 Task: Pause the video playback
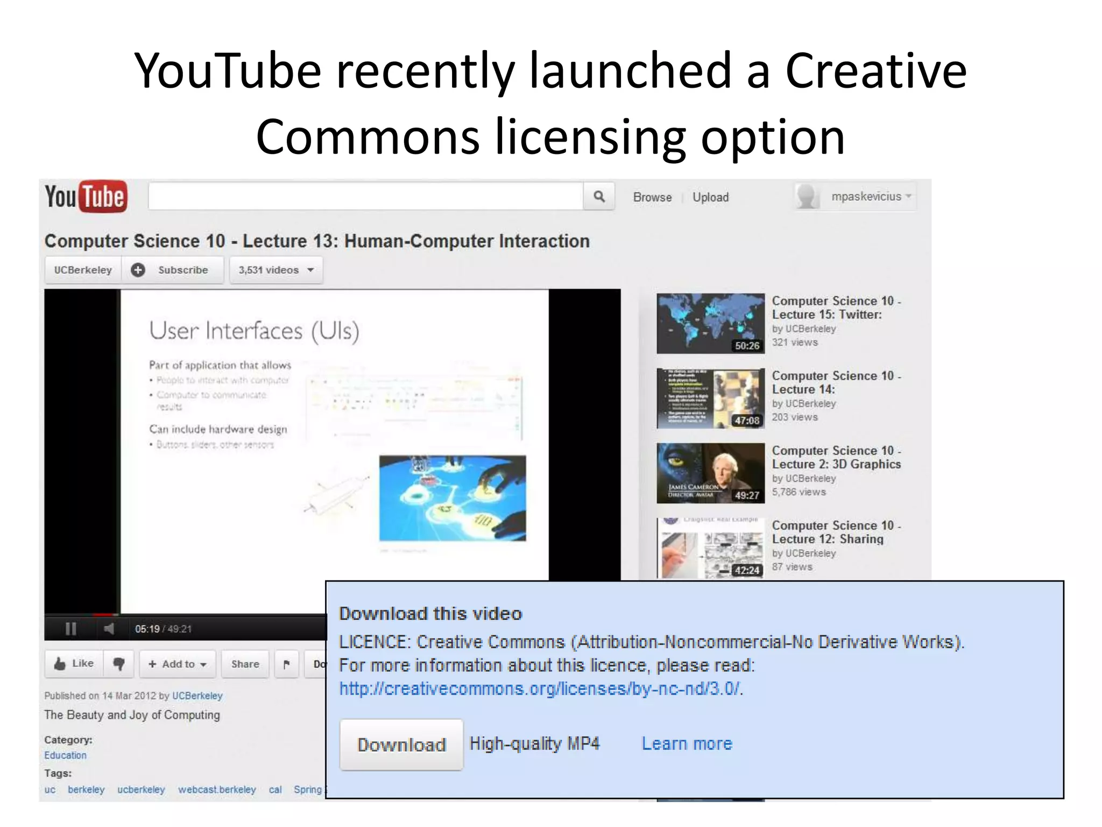(70, 628)
